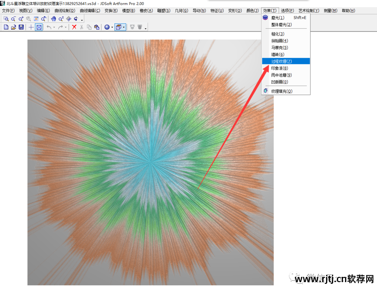This screenshot has width=377, height=295.
Task: Open the redo history dropdown arrow
Action: click(x=66, y=28)
